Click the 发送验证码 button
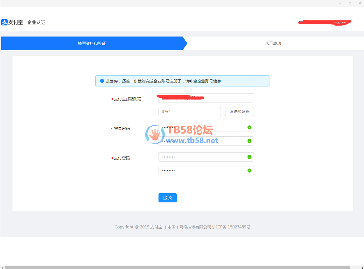 (239, 112)
